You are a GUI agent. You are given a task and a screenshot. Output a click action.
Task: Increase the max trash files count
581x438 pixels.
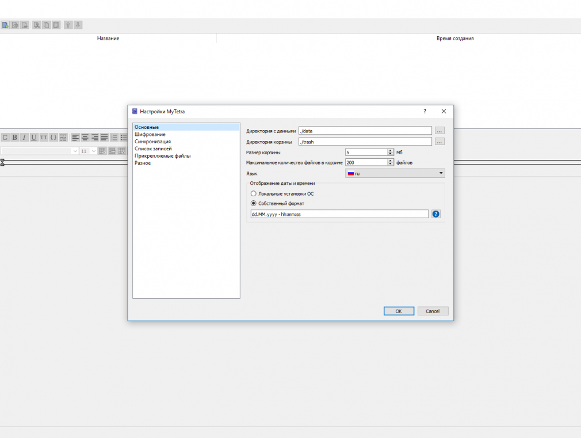[x=390, y=161]
